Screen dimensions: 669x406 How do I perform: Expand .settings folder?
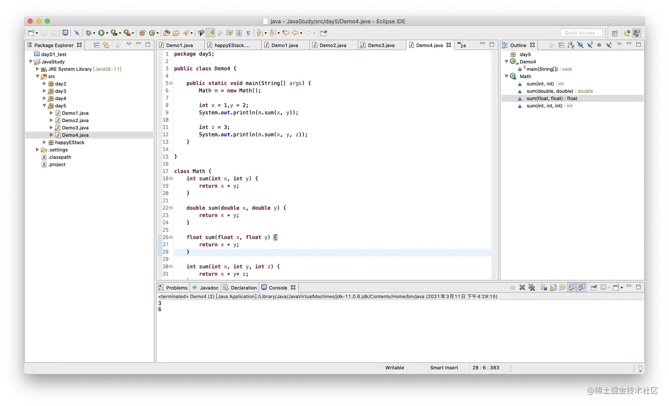(37, 150)
